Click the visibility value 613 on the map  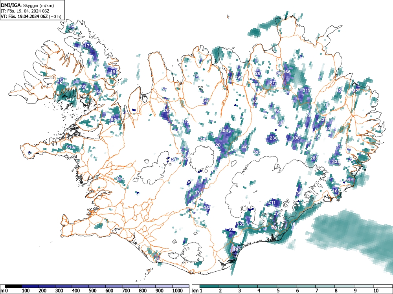point(70,147)
